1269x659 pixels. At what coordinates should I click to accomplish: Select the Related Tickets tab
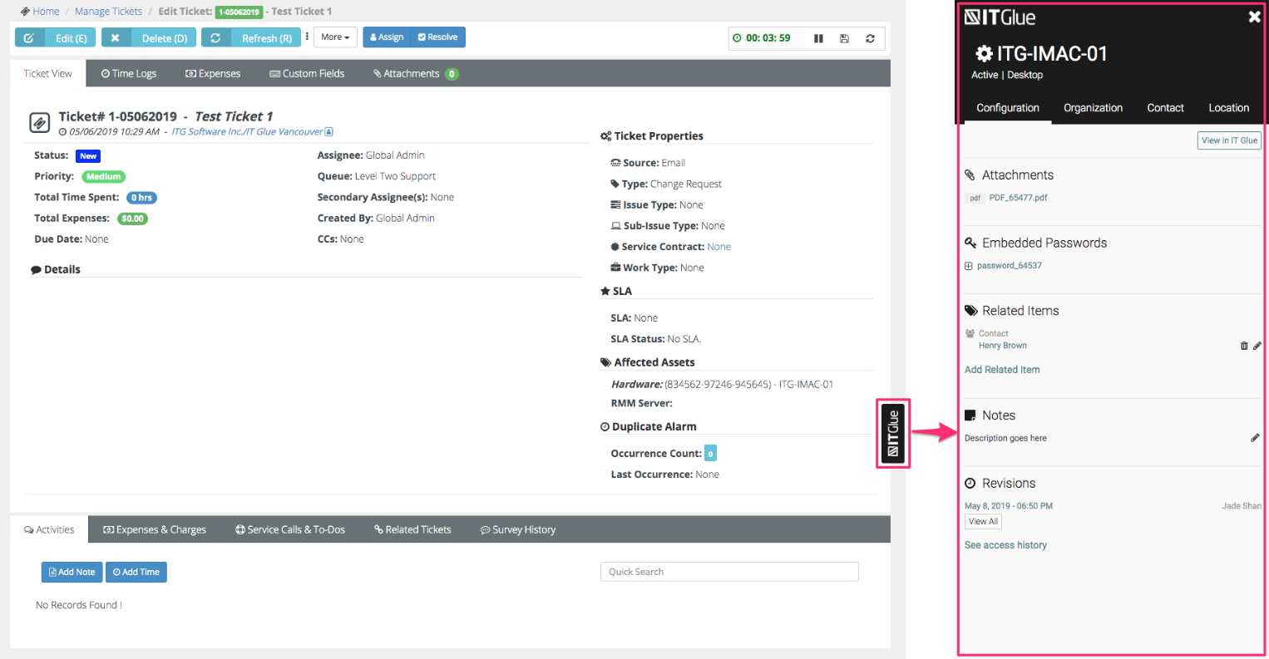tap(412, 529)
